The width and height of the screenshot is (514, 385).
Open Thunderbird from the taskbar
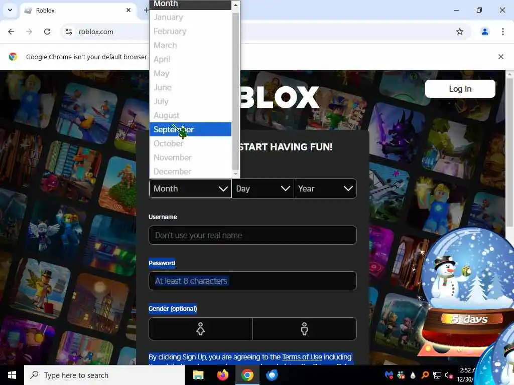coord(272,375)
